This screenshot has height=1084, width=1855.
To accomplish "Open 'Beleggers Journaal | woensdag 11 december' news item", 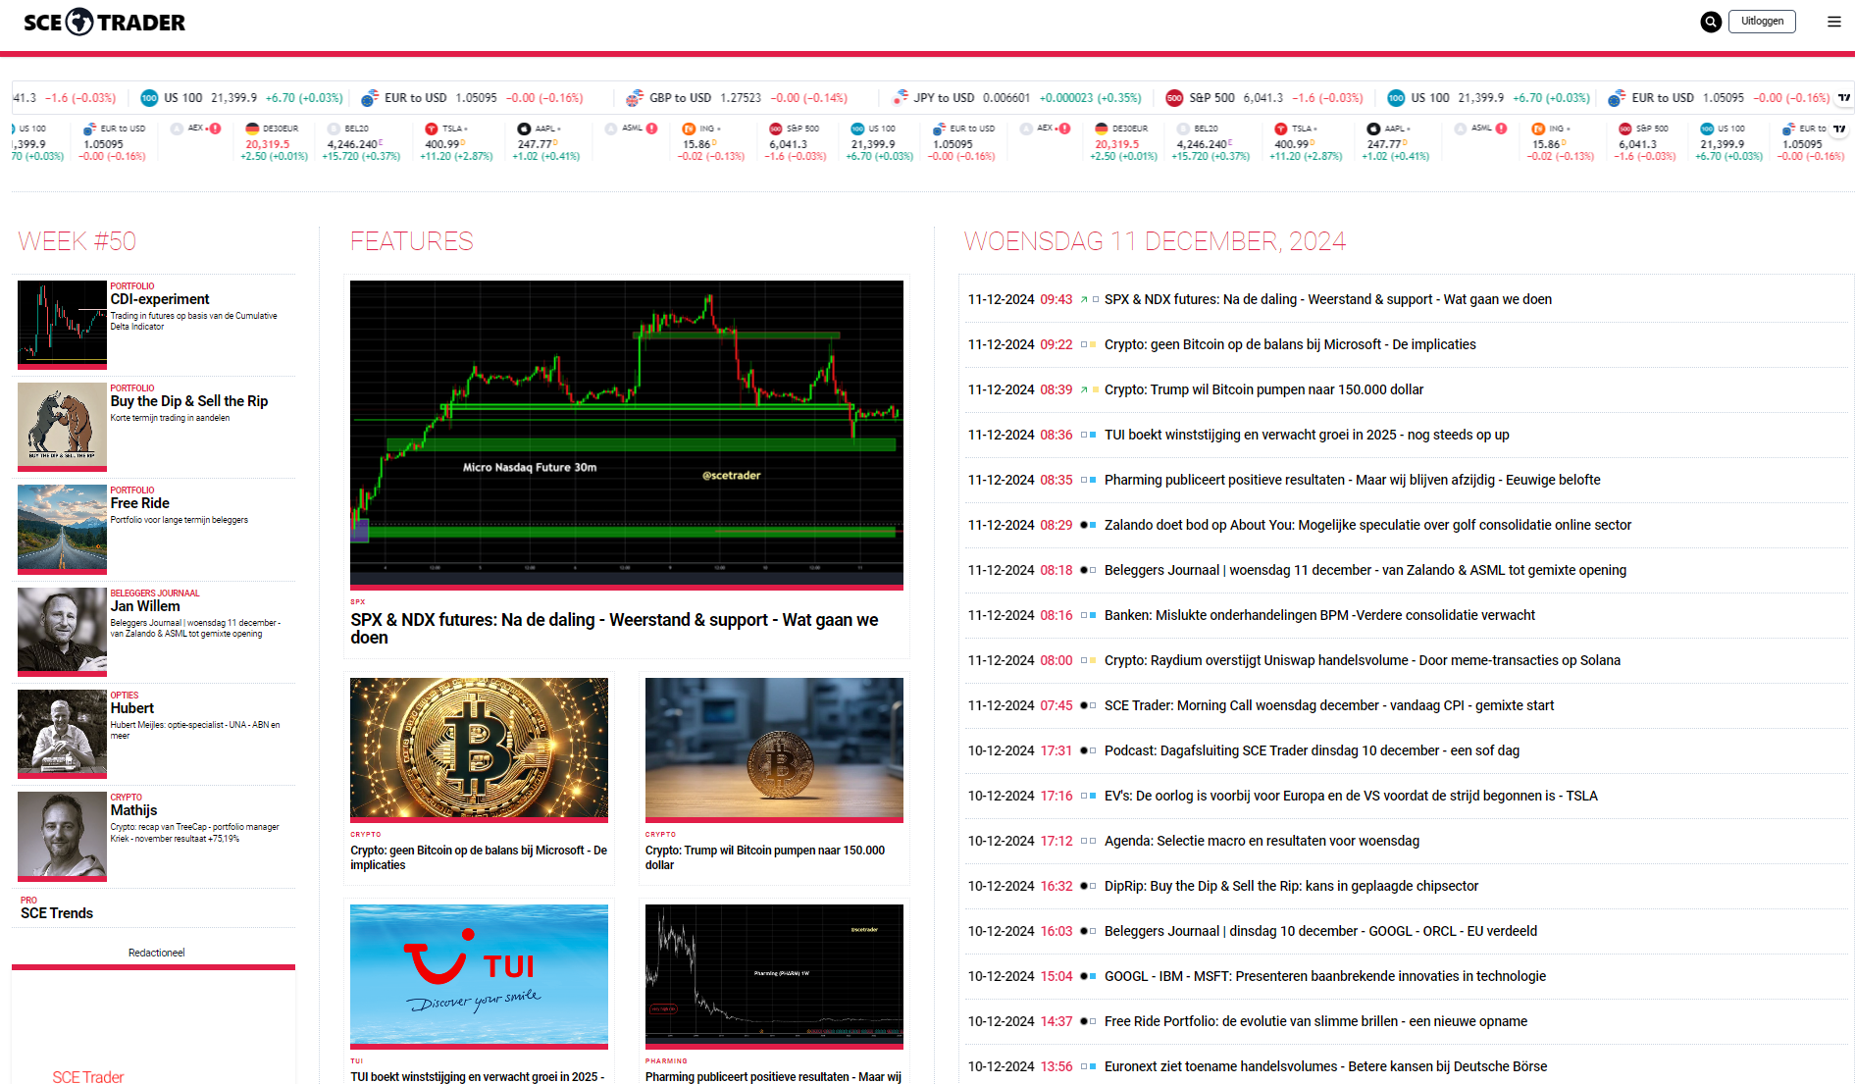I will pyautogui.click(x=1365, y=571).
